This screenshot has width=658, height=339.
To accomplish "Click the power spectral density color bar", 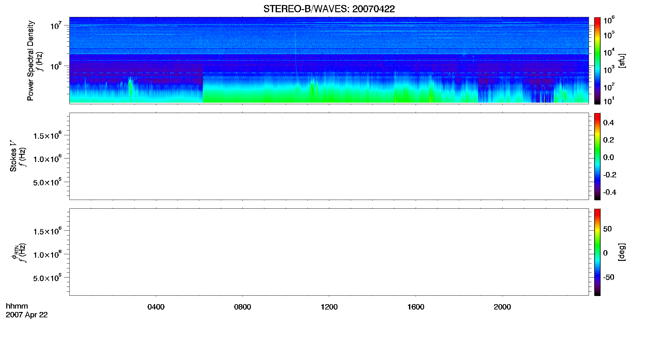I will (597, 61).
